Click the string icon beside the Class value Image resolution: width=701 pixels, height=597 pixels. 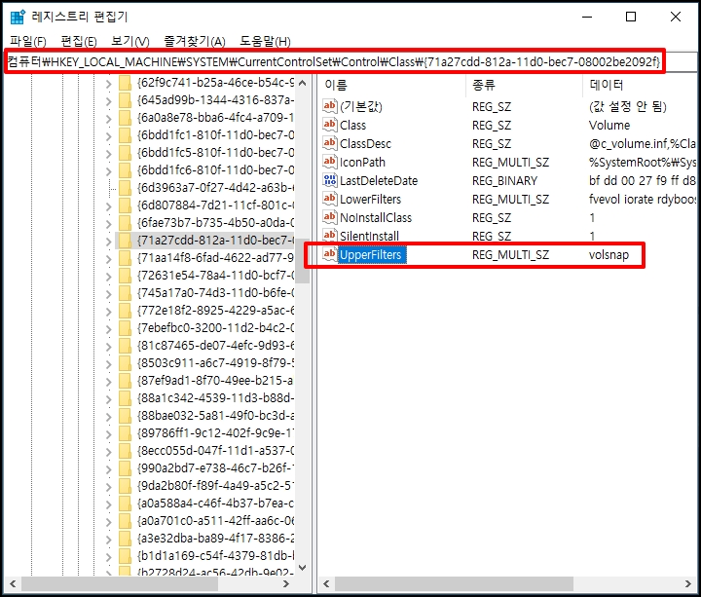[329, 125]
